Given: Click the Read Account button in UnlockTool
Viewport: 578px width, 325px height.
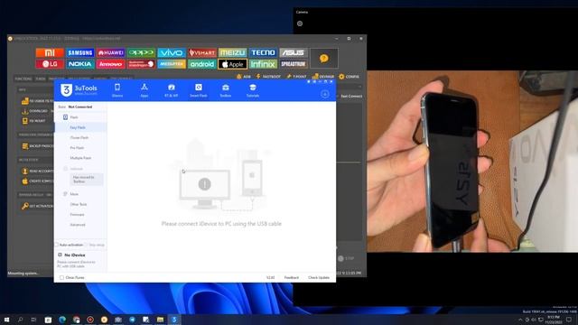Looking at the screenshot, I should tap(37, 171).
